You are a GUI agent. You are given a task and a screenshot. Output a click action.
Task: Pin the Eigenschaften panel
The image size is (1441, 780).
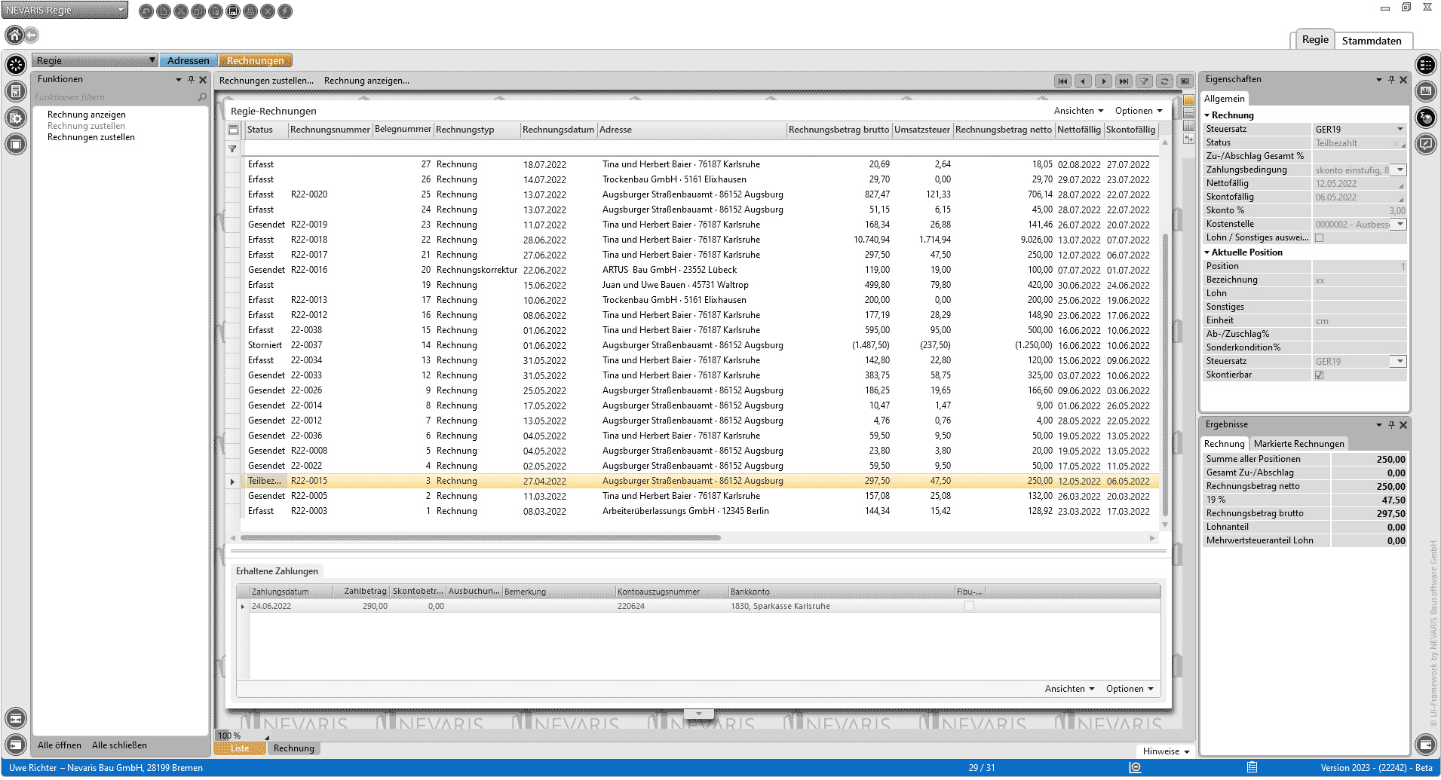[1391, 80]
